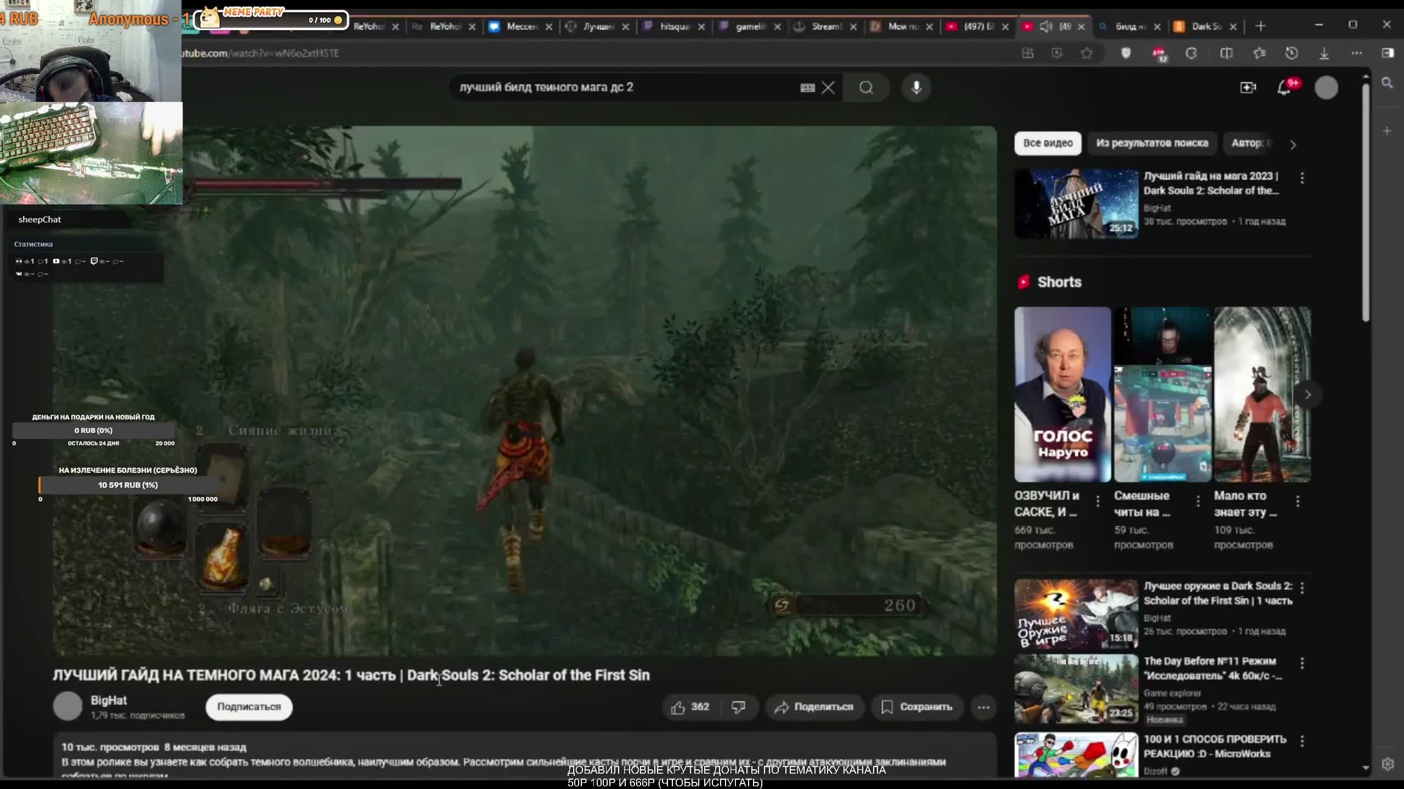The height and width of the screenshot is (789, 1404).
Task: Show more filter chips with the right chevron
Action: [x=1293, y=145]
